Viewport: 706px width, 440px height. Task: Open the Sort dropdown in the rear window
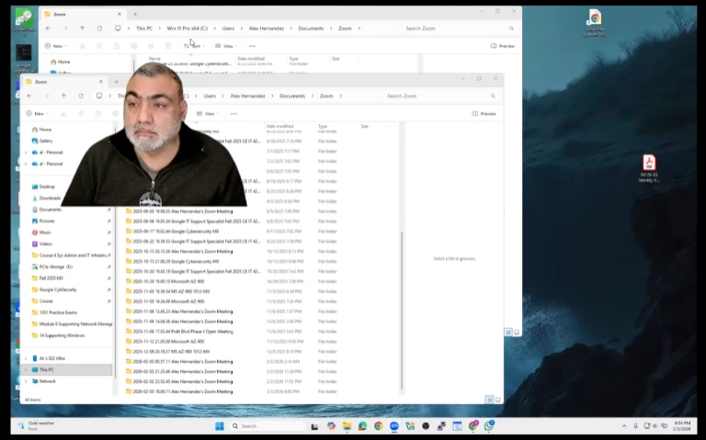coord(194,46)
